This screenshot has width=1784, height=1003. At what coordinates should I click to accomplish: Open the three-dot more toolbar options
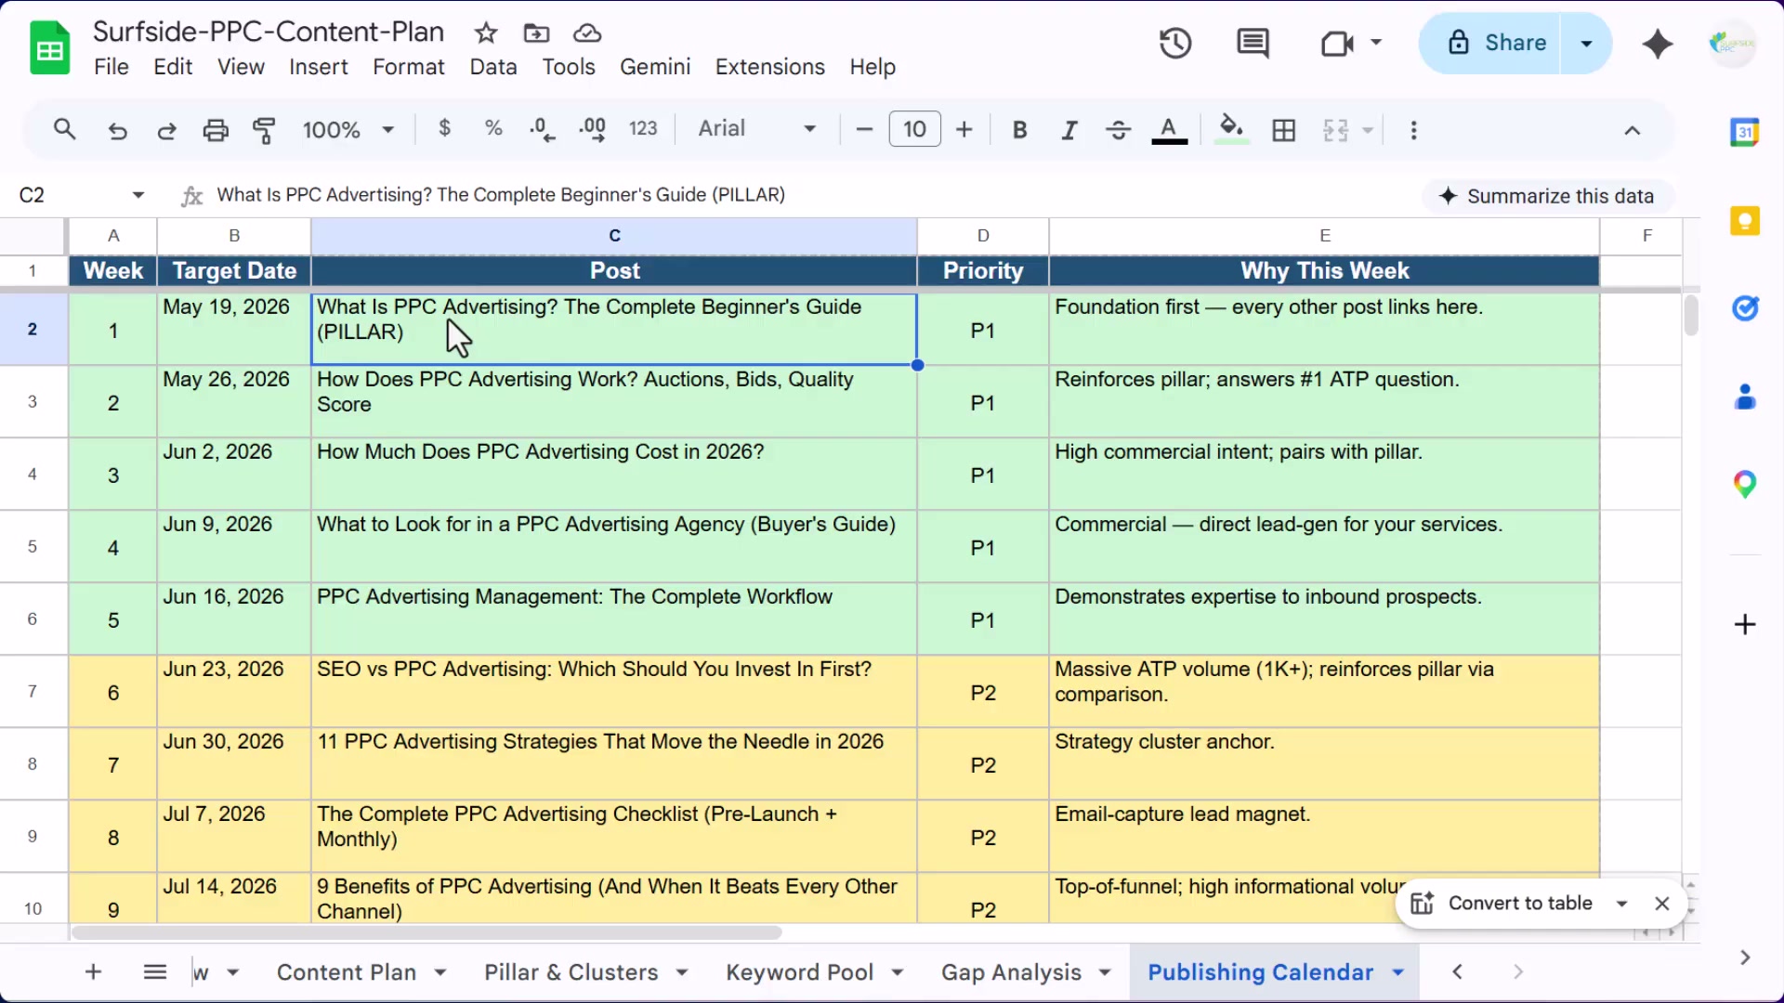pos(1413,130)
